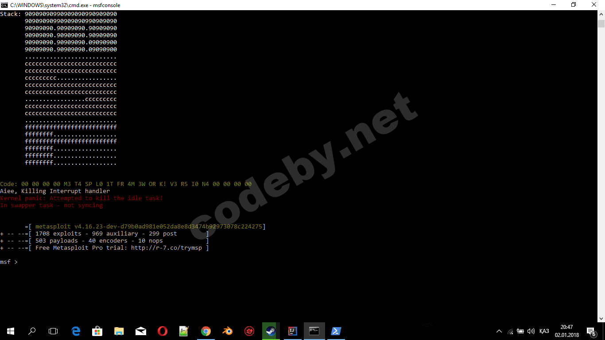Image resolution: width=605 pixels, height=340 pixels.
Task: Open Task View from the taskbar
Action: click(53, 331)
